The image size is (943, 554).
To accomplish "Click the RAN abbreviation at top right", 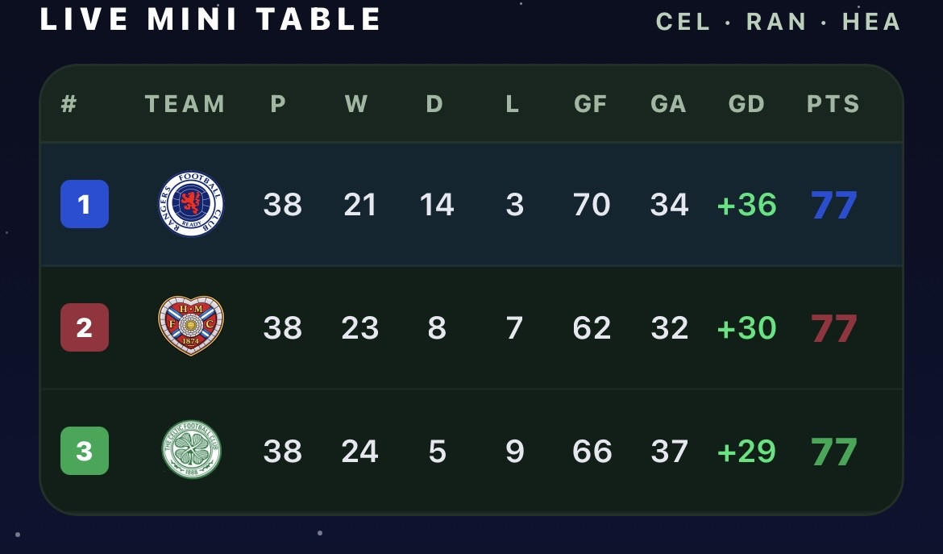I will point(776,22).
